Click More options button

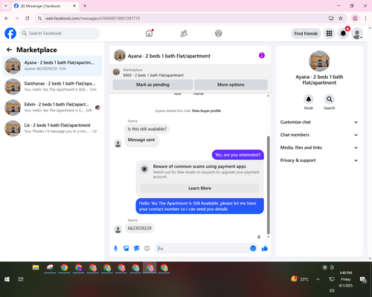pyautogui.click(x=231, y=85)
